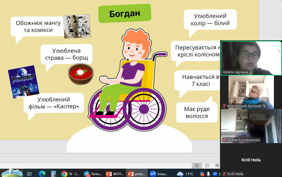Click the Каспер movie poster image

point(23,82)
